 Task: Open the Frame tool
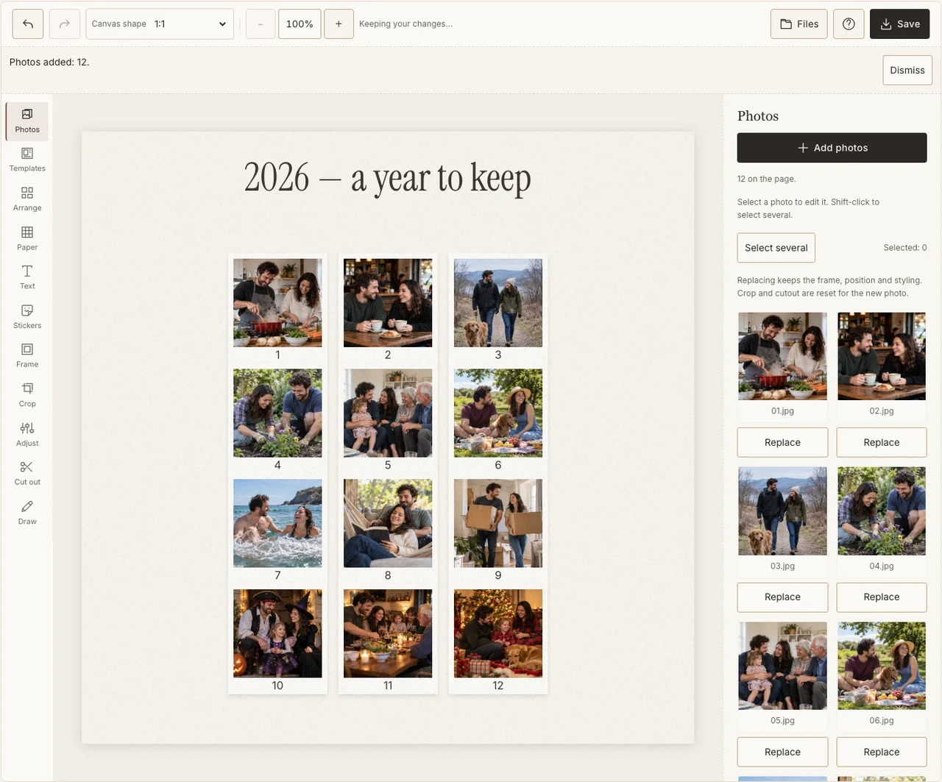27,356
